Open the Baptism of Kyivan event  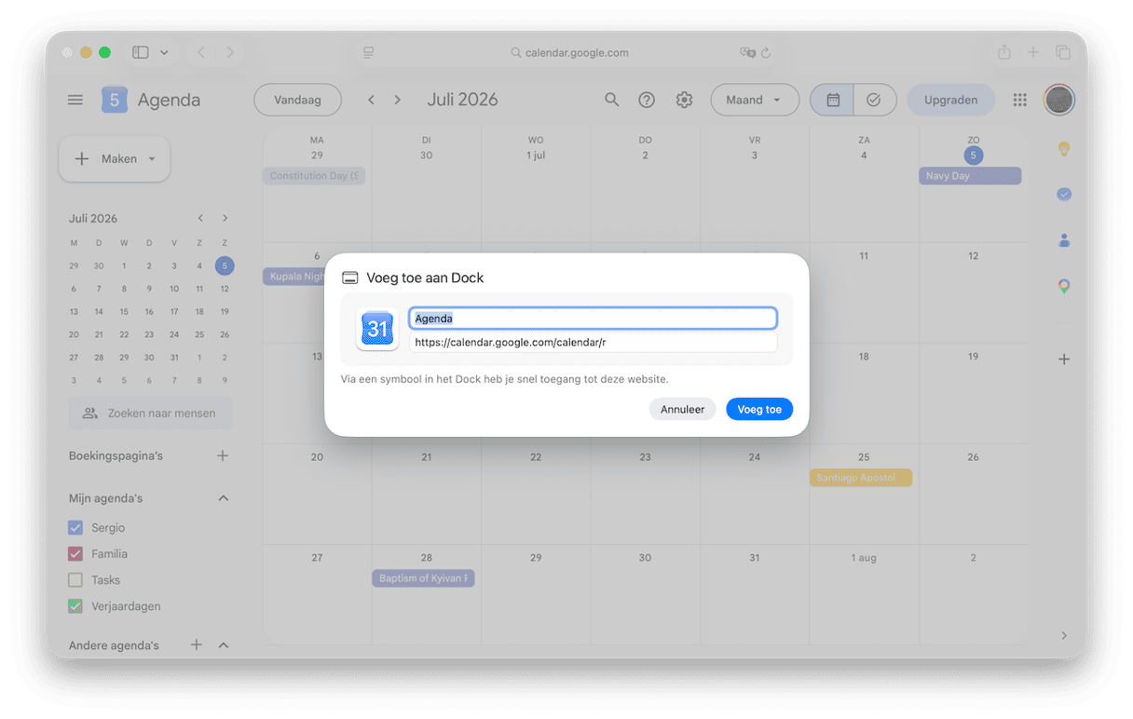click(x=424, y=578)
